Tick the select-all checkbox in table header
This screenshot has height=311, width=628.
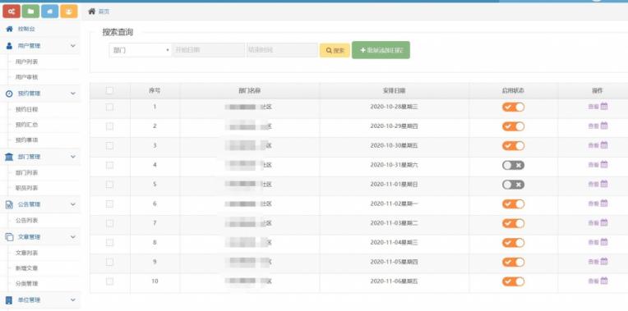[109, 91]
